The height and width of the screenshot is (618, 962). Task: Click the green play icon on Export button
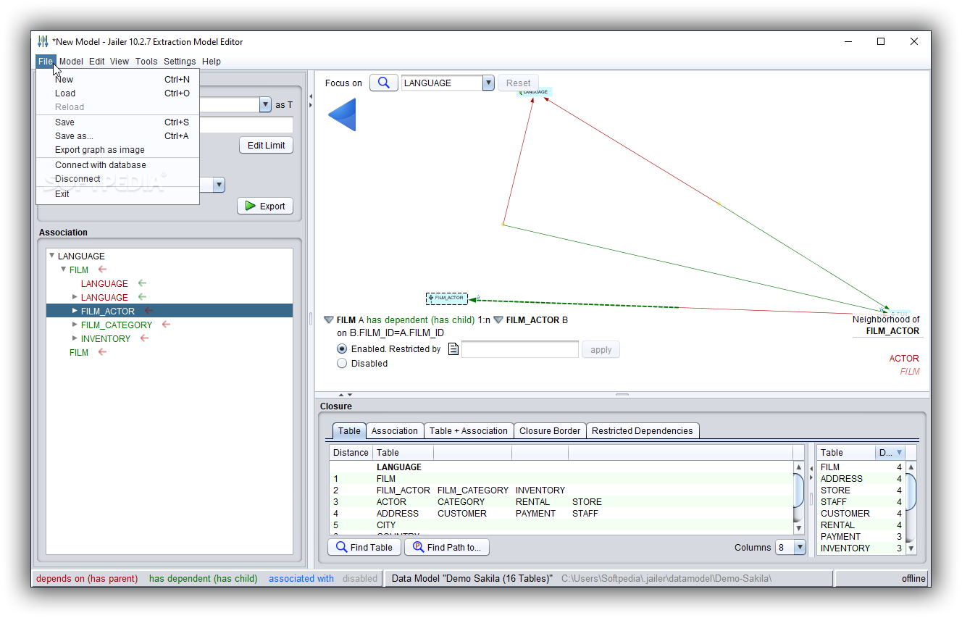[251, 206]
